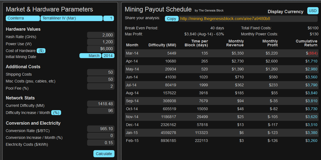
Task: Edit the Current Difficulty field 1418.48
Action: [101, 104]
